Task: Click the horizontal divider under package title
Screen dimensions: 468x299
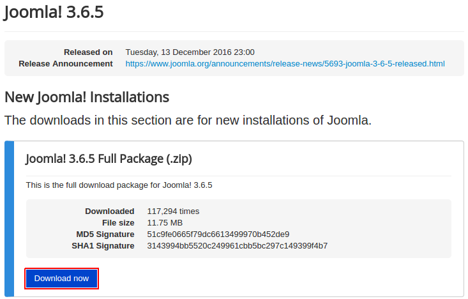Action: [x=238, y=176]
